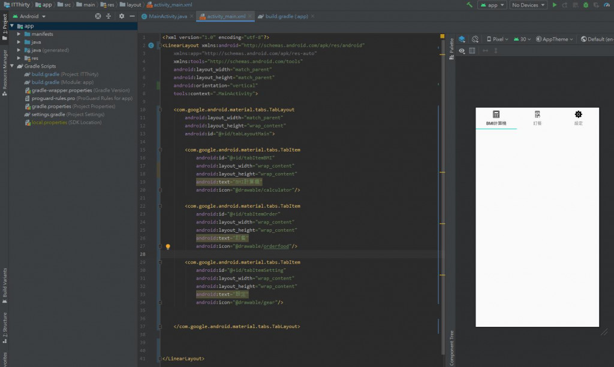Viewport: 614px width, 367px height.
Task: Click the yellow warning indicator atop editor
Action: (442, 37)
